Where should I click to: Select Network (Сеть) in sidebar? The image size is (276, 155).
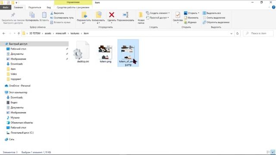tap(12, 139)
